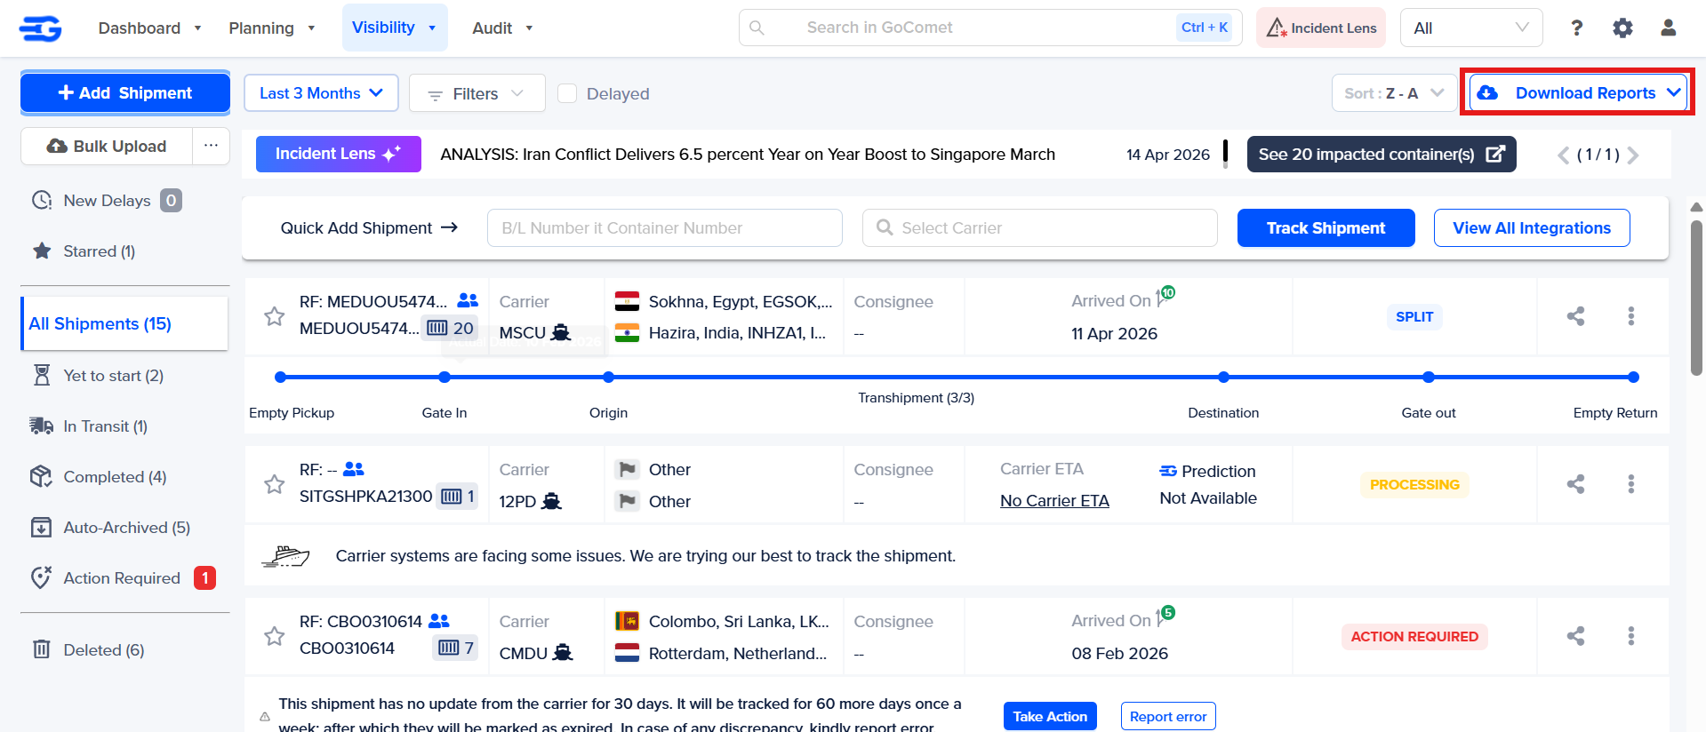Open more options for SITGSHPKA21300 shipment
Screen dimensions: 1706x732
pyautogui.click(x=1630, y=484)
